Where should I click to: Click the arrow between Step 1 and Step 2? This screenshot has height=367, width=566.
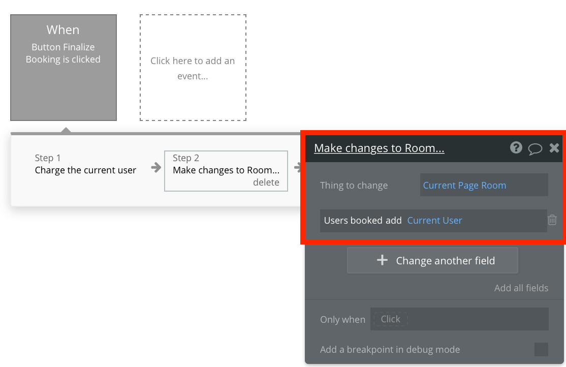(x=155, y=168)
